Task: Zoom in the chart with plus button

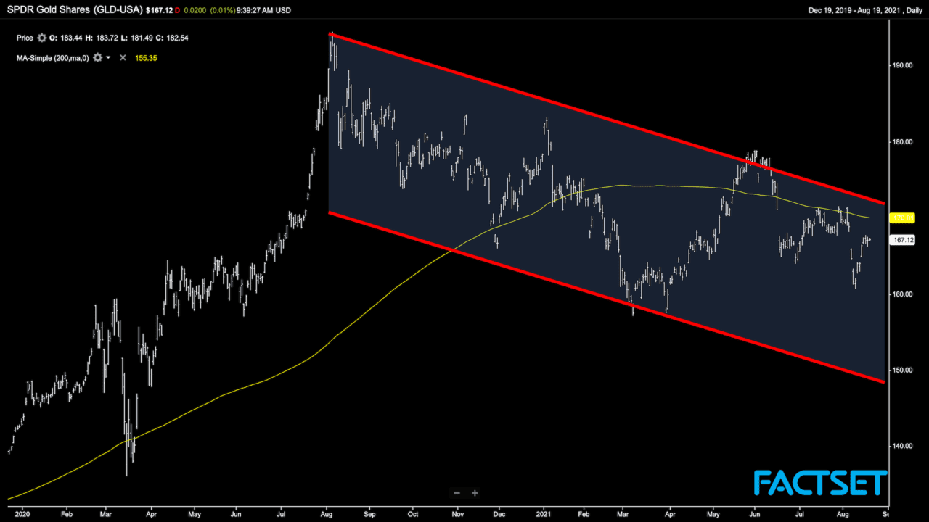Action: (475, 493)
